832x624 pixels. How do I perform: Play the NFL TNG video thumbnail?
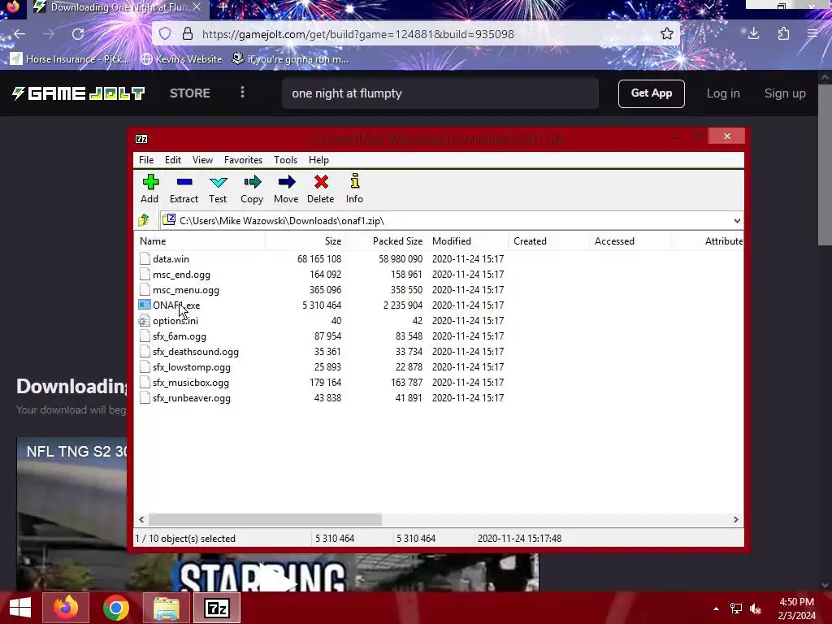(x=277, y=578)
